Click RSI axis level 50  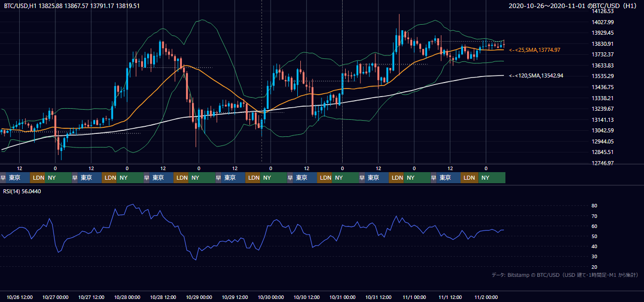pyautogui.click(x=594, y=236)
